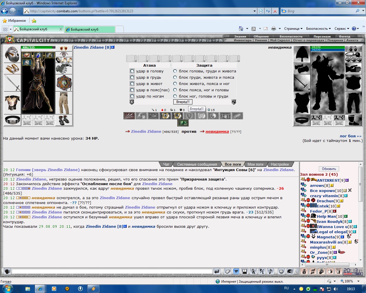
Task: Select attack 'удар в живот'
Action: point(132,84)
